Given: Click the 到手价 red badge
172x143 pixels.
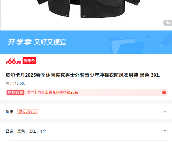Looking at the screenshot, I should (x=29, y=61).
